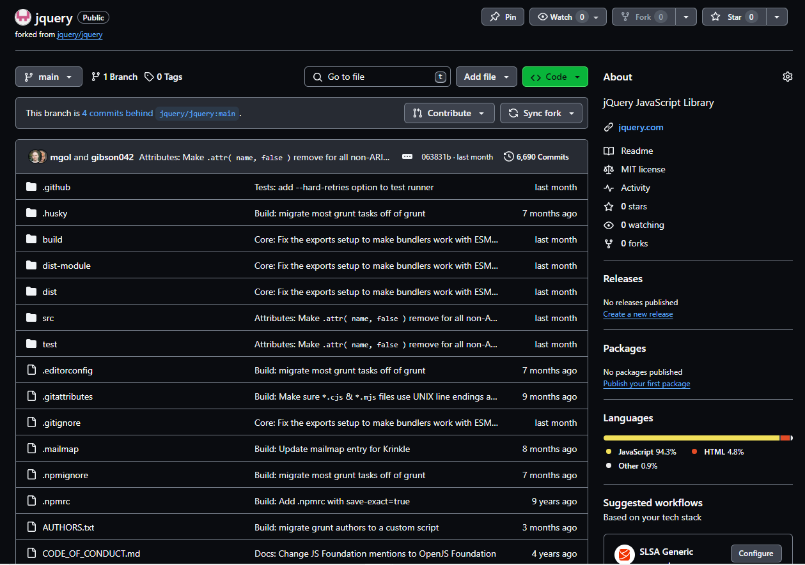
Task: Click the .npmrc file icon
Action: [x=31, y=501]
